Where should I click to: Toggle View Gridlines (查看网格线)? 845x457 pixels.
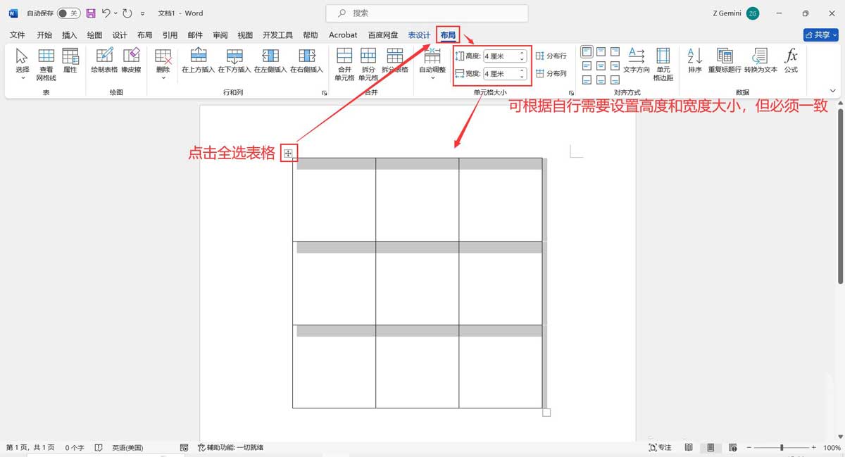[x=46, y=62]
